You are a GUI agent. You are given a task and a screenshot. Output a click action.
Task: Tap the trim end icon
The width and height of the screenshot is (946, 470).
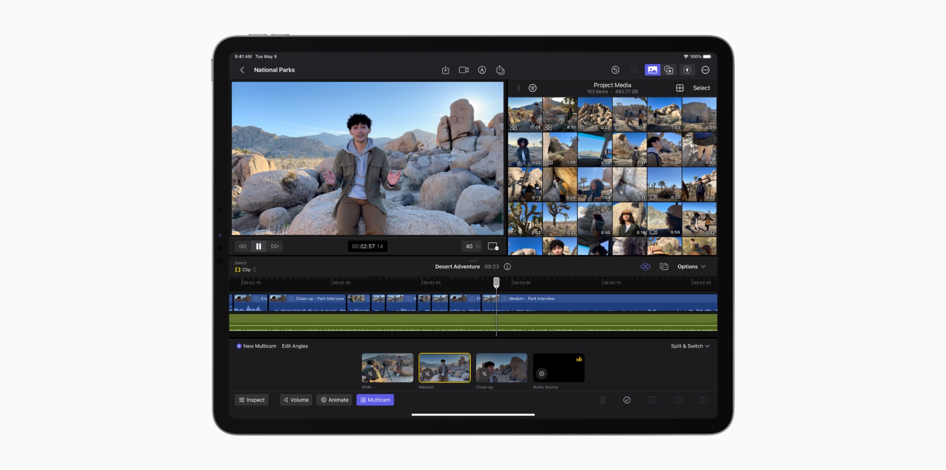click(704, 400)
